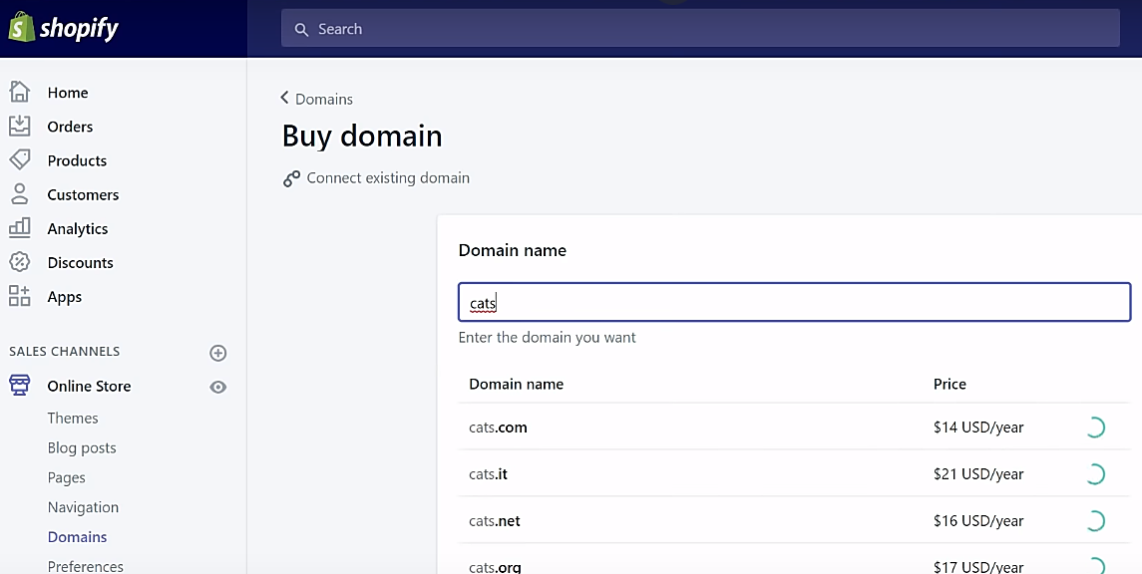Open Customers in the sidebar

click(83, 195)
